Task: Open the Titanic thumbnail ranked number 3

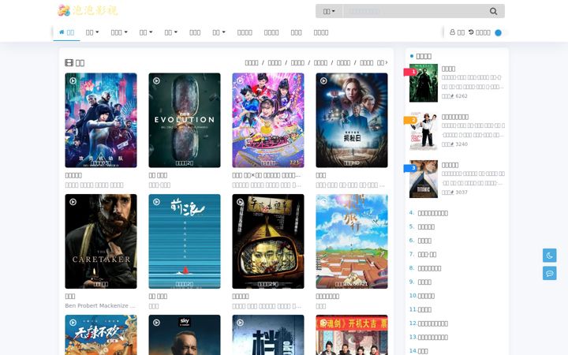Action: point(424,179)
